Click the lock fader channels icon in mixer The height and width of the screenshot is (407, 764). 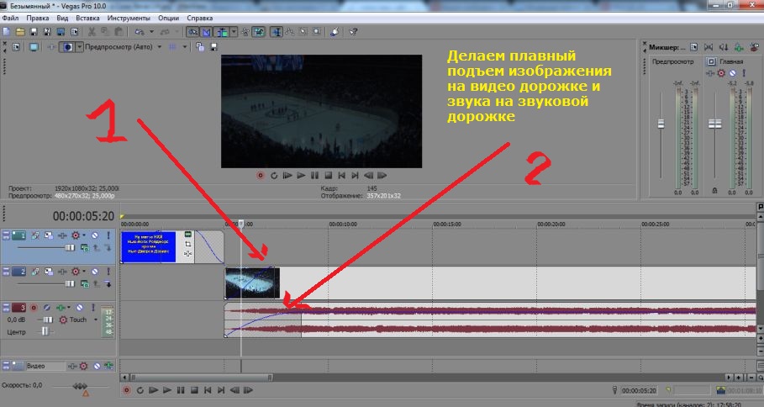pos(714,191)
